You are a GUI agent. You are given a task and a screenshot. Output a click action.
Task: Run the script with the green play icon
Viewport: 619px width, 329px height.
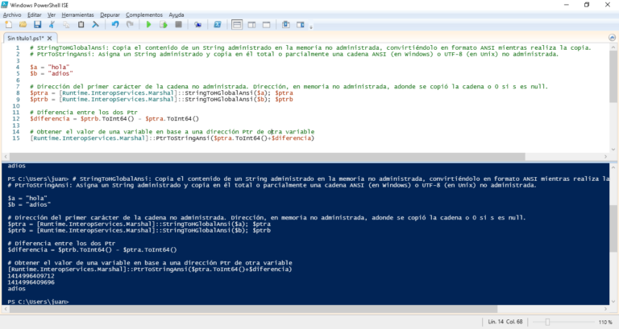coord(148,24)
